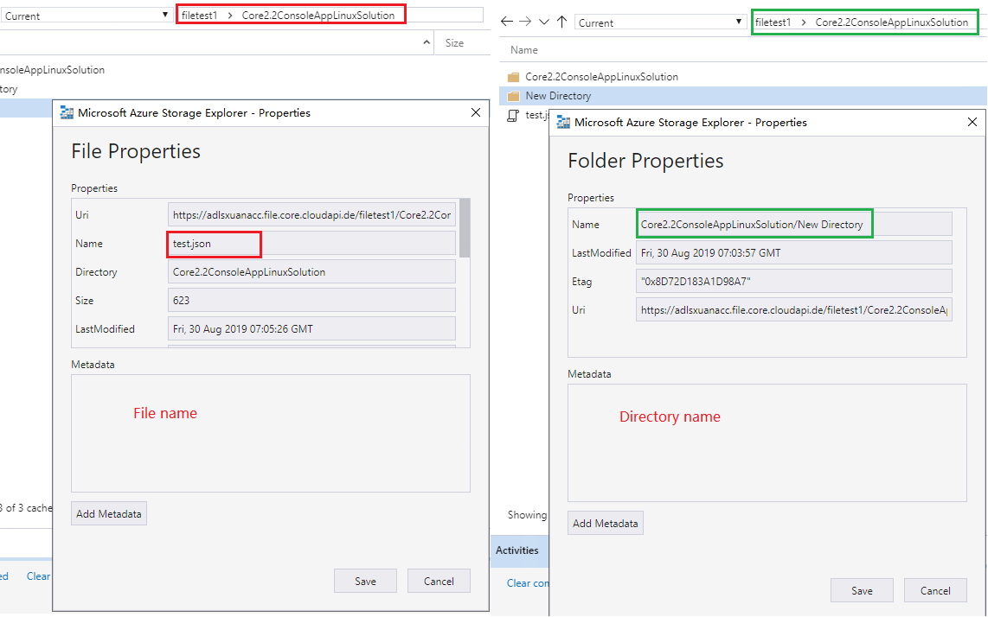Click the Storage Explorer icon in File Properties titlebar
The height and width of the screenshot is (617, 988).
tap(66, 112)
